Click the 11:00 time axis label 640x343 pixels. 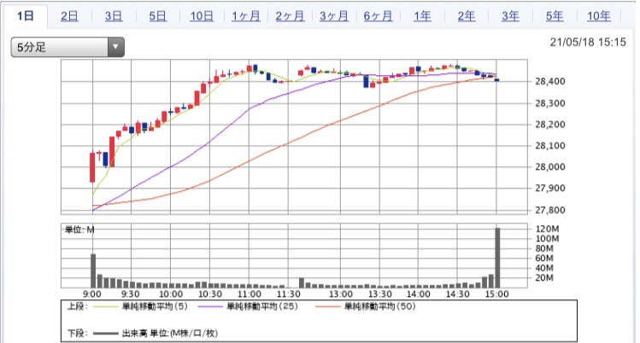pos(249,294)
